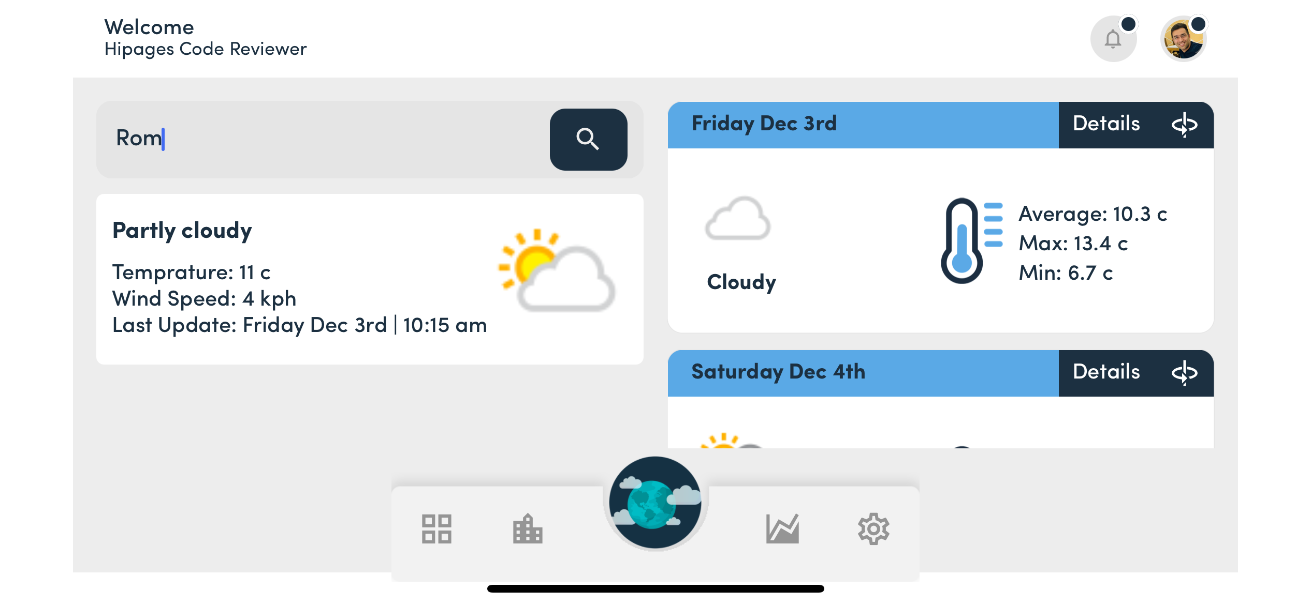Open the analytics chart icon
This screenshot has width=1311, height=605.
tap(781, 530)
